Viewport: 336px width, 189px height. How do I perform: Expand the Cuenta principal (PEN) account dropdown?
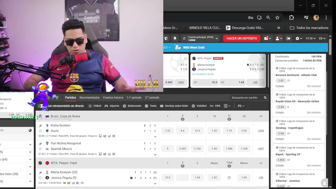(x=217, y=38)
